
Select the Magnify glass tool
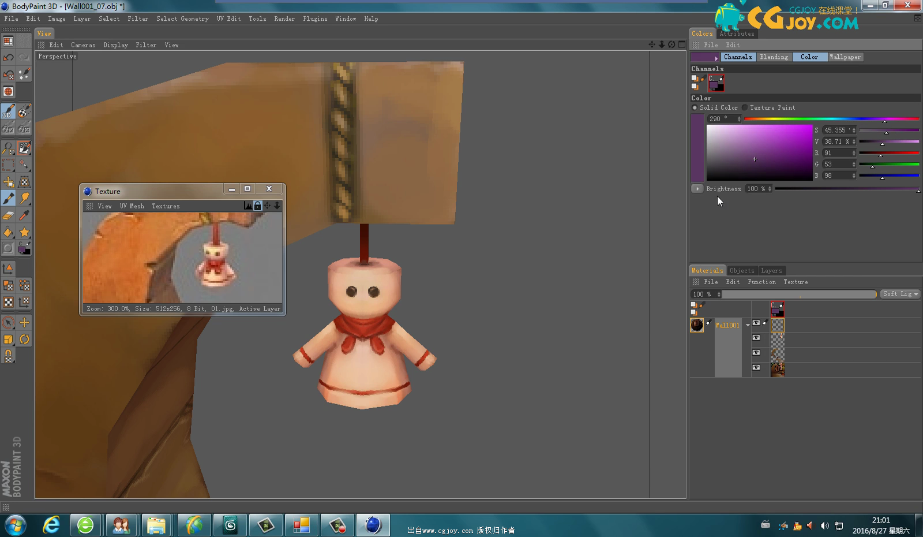(x=8, y=148)
